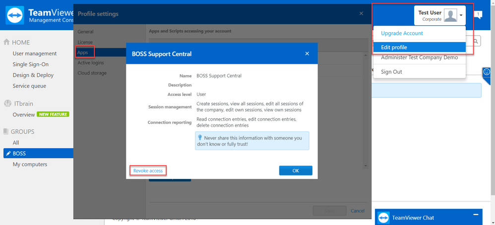Viewport: 495px width, 225px height.
Task: Select Administer Test Company Demo
Action: click(x=419, y=57)
